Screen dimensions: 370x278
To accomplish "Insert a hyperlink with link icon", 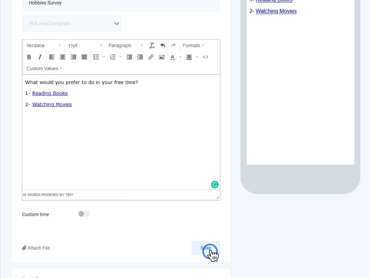I will (151, 57).
